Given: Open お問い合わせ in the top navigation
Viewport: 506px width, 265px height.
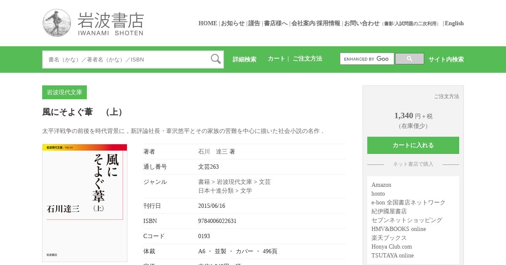Looking at the screenshot, I should [362, 24].
